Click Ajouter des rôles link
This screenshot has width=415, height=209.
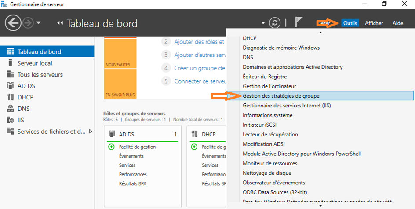tap(200, 42)
